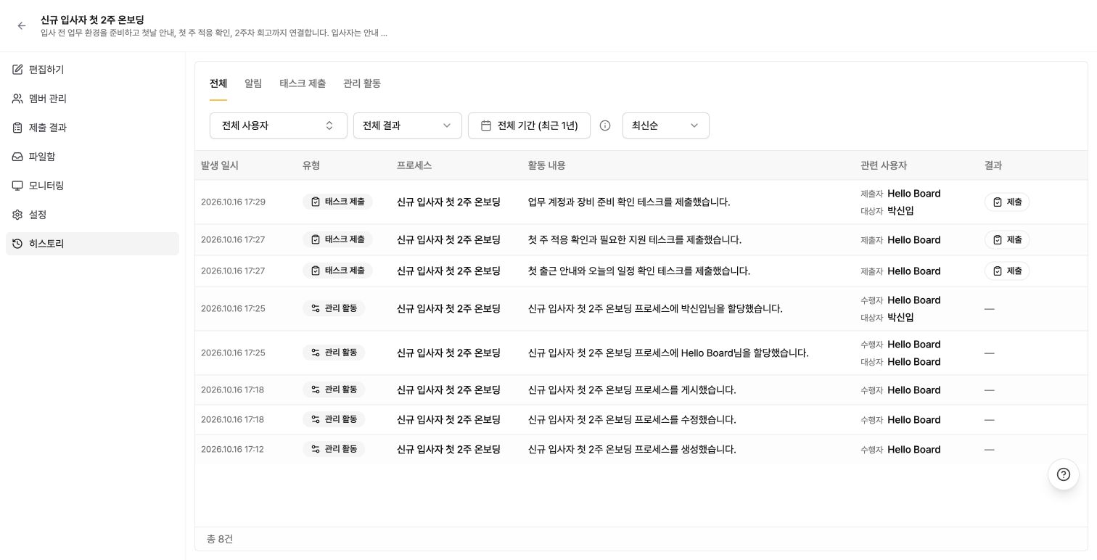Click the 총 8건 total count

tap(220, 539)
